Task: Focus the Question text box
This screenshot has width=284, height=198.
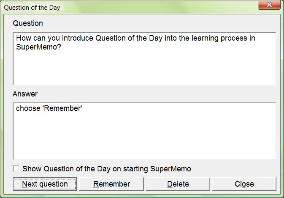Action: click(x=143, y=68)
